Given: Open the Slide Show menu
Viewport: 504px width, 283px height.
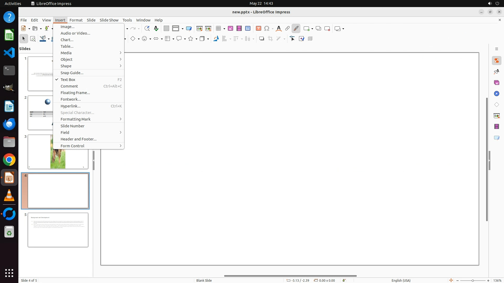Looking at the screenshot, I should pos(109,20).
